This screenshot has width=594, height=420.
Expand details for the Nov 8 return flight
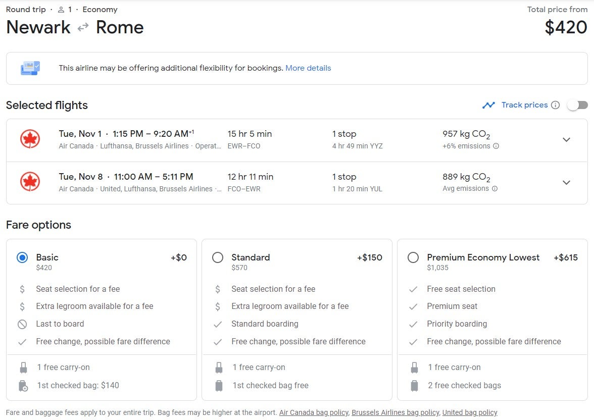point(566,182)
